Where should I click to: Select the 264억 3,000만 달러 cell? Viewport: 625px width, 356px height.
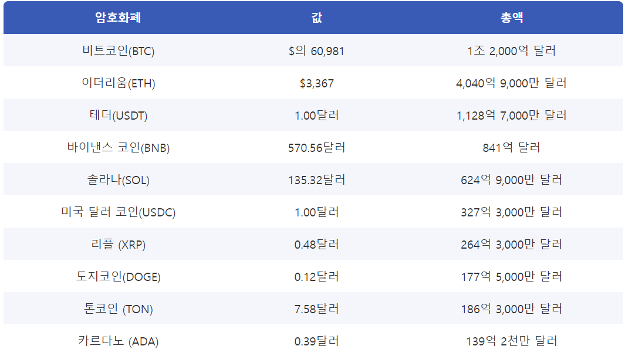pos(511,244)
